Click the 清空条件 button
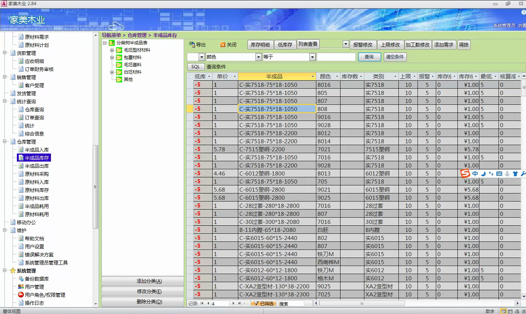 pos(395,57)
